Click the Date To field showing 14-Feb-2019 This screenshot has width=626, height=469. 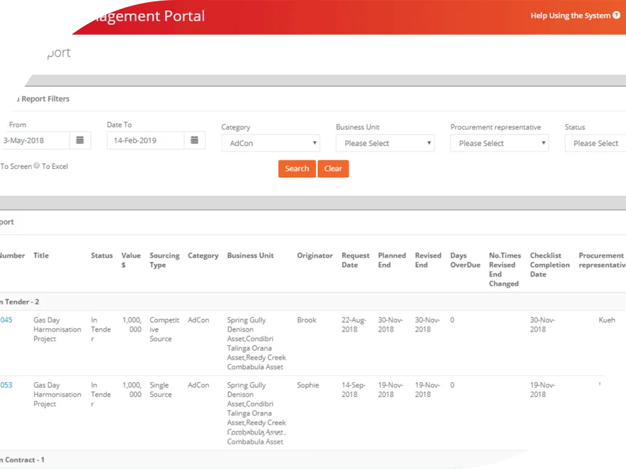point(146,140)
